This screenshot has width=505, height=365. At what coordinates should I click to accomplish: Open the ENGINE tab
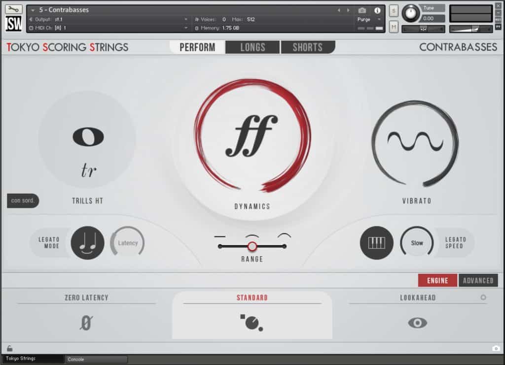point(437,280)
